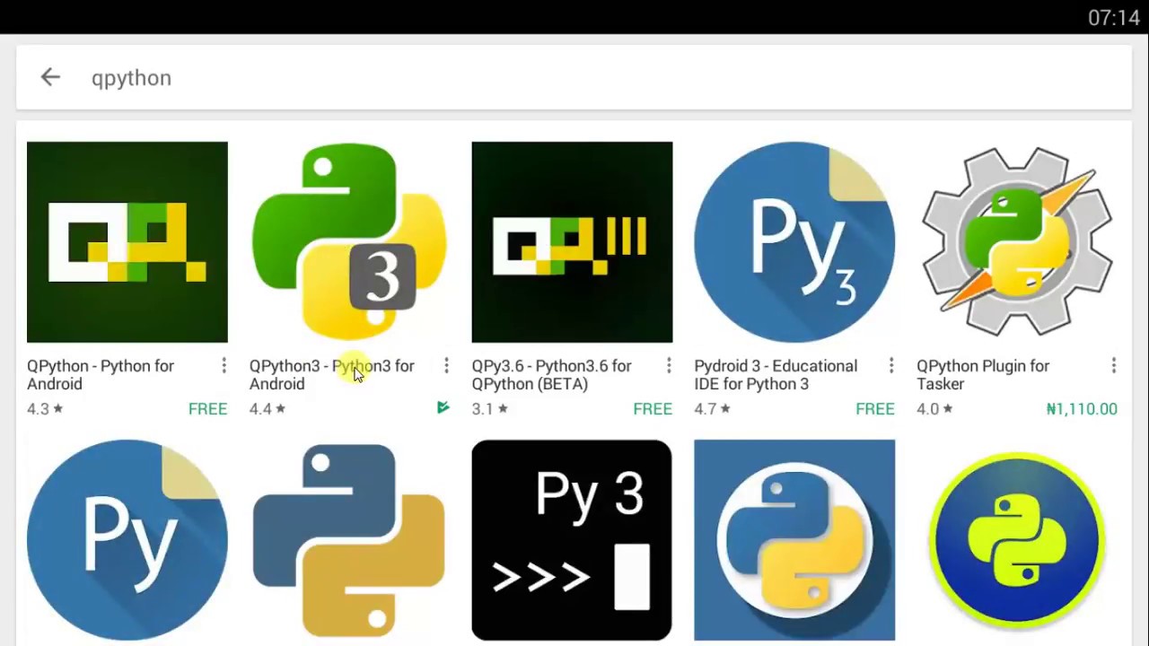Select title 'QPython Plugin for Tasker'
The image size is (1149, 646).
point(983,375)
